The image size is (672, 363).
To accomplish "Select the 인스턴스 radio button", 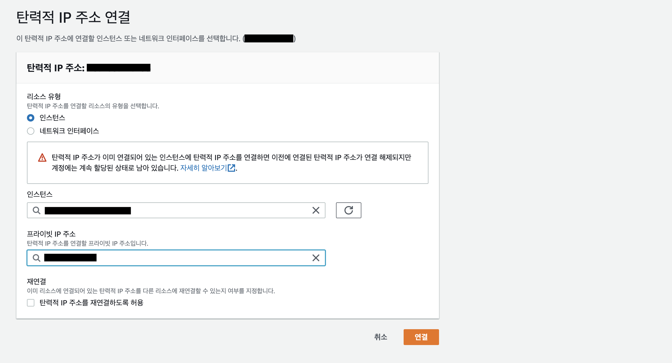I will (31, 118).
